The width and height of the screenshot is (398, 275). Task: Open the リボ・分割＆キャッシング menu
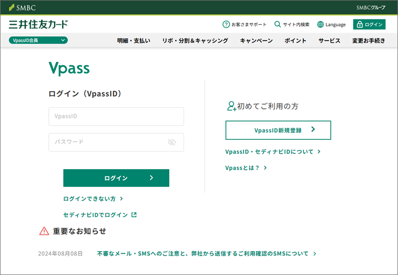pos(195,41)
